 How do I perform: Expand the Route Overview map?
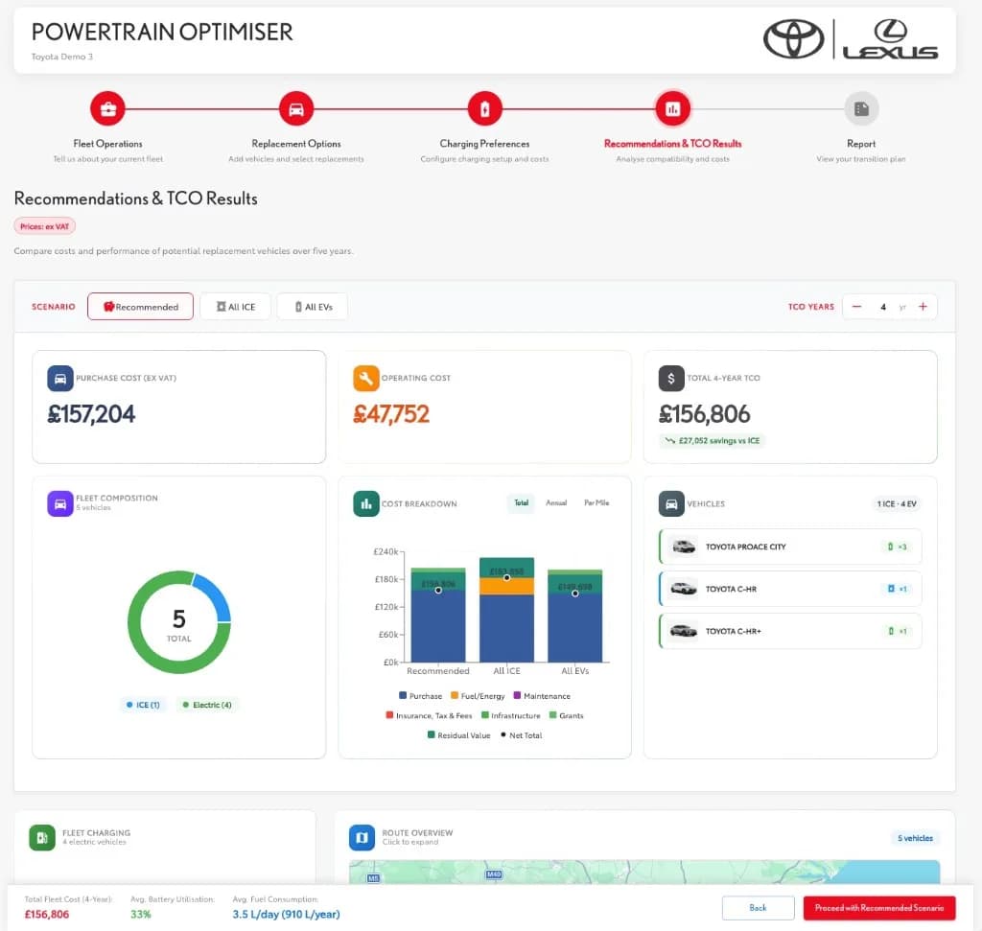[644, 872]
